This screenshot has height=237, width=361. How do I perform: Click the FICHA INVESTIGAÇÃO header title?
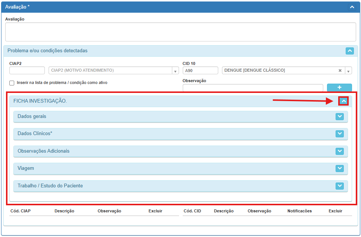[40, 101]
